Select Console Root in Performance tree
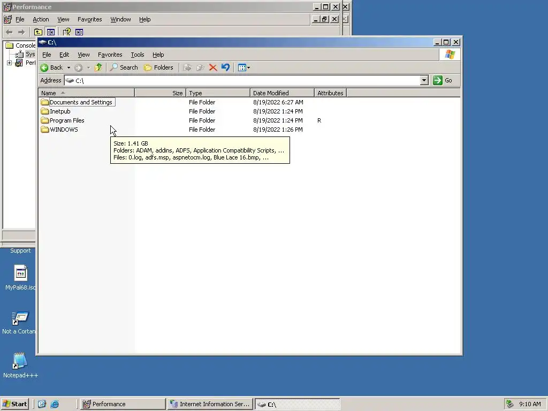The width and height of the screenshot is (548, 411). pyautogui.click(x=25, y=45)
